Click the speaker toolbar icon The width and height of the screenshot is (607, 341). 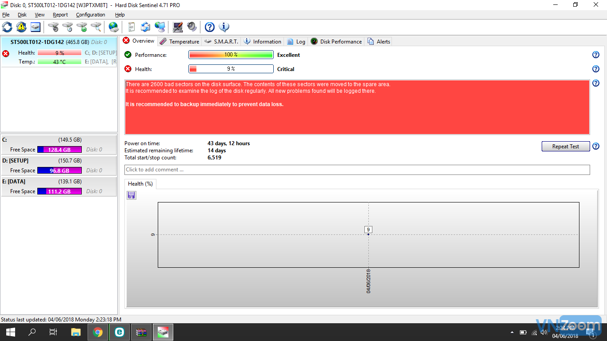point(192,27)
